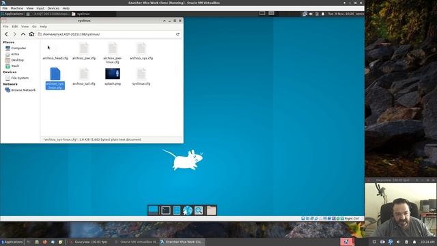Open home folder icon in guest dock

(211, 210)
